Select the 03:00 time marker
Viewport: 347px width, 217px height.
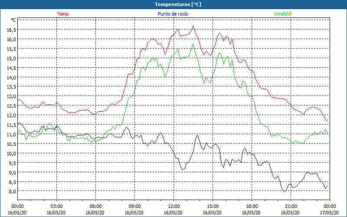tap(57, 206)
